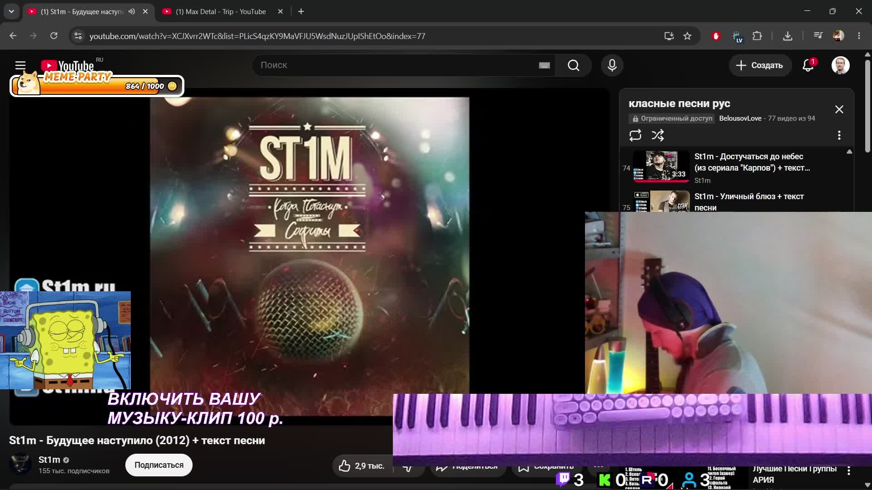Toggle playlist shuffle
Image resolution: width=872 pixels, height=490 pixels.
(x=658, y=135)
